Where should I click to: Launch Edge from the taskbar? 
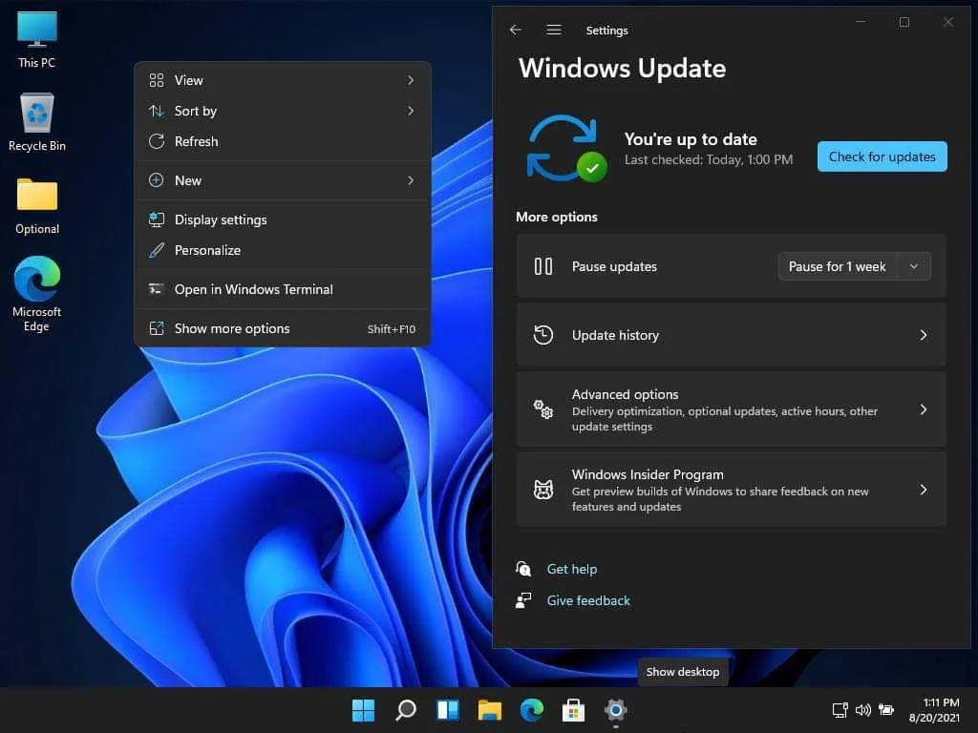(531, 710)
